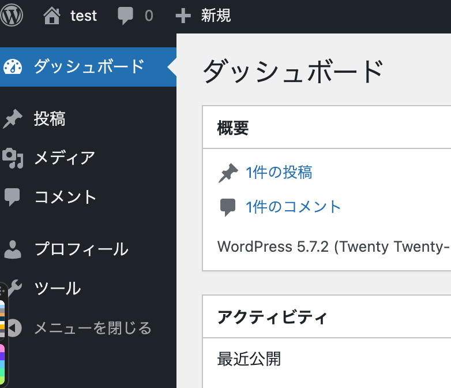Image resolution: width=451 pixels, height=388 pixels.
Task: Click the pink color swatch at bottom left
Action: [x=2, y=348]
